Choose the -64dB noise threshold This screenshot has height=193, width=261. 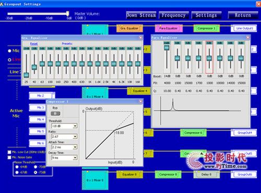(17, 167)
